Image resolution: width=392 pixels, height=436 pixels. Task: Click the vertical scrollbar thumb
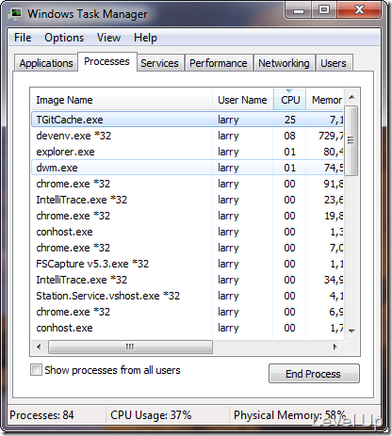tap(351, 140)
